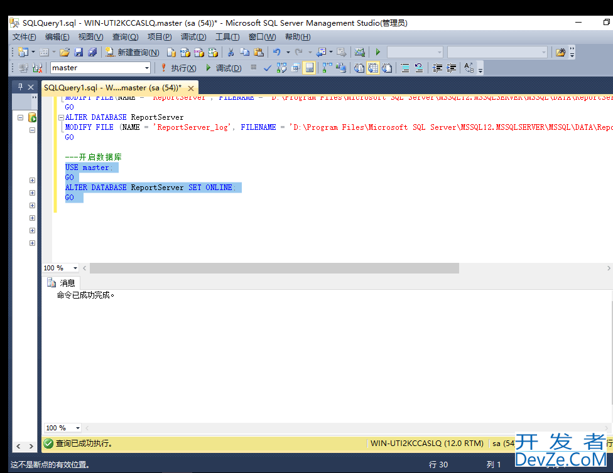Open the 窗口(W) menu
The width and height of the screenshot is (613, 473).
tap(263, 37)
